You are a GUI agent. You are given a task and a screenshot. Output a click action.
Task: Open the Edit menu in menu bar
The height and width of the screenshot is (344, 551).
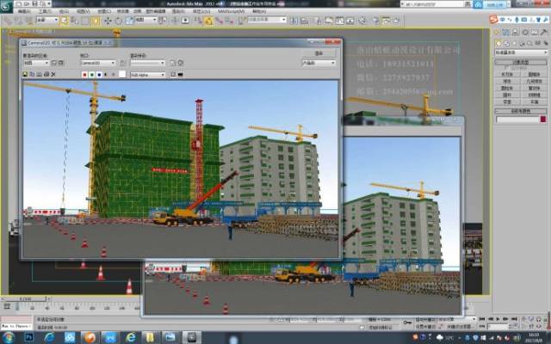point(24,11)
